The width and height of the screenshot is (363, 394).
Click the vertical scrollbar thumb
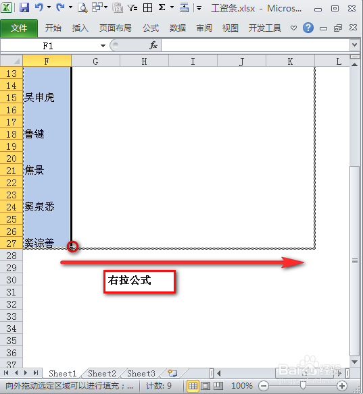point(355,261)
